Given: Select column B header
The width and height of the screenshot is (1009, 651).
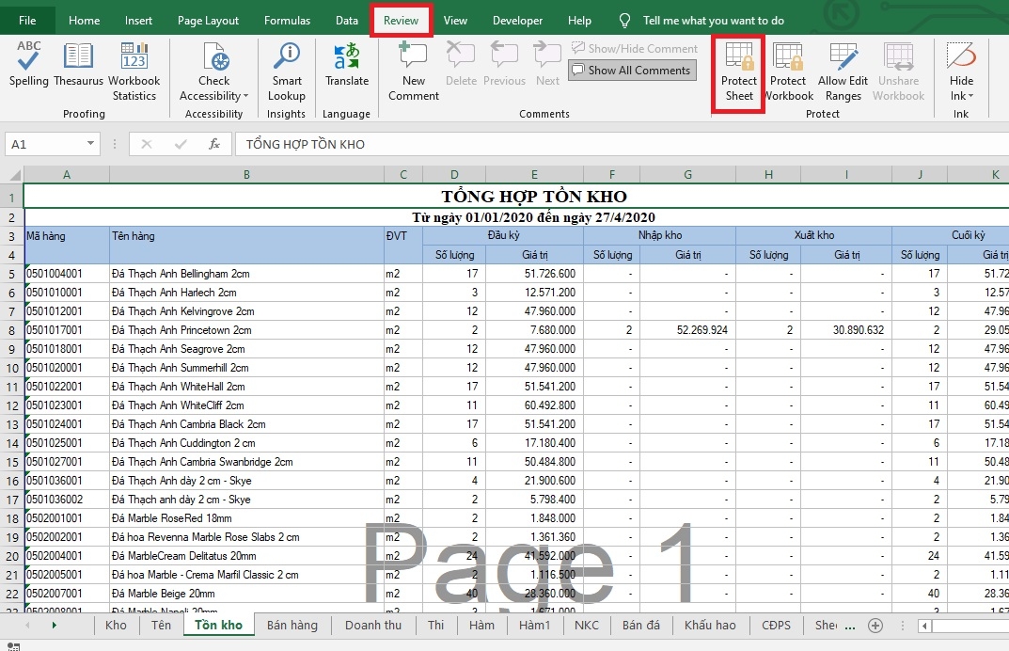Looking at the screenshot, I should (x=246, y=174).
